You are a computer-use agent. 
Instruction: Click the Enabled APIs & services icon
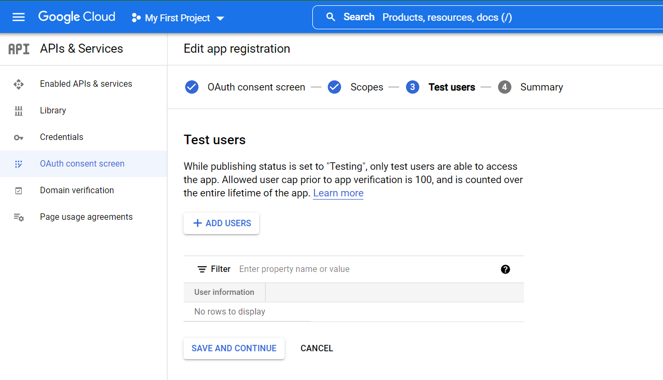tap(19, 84)
